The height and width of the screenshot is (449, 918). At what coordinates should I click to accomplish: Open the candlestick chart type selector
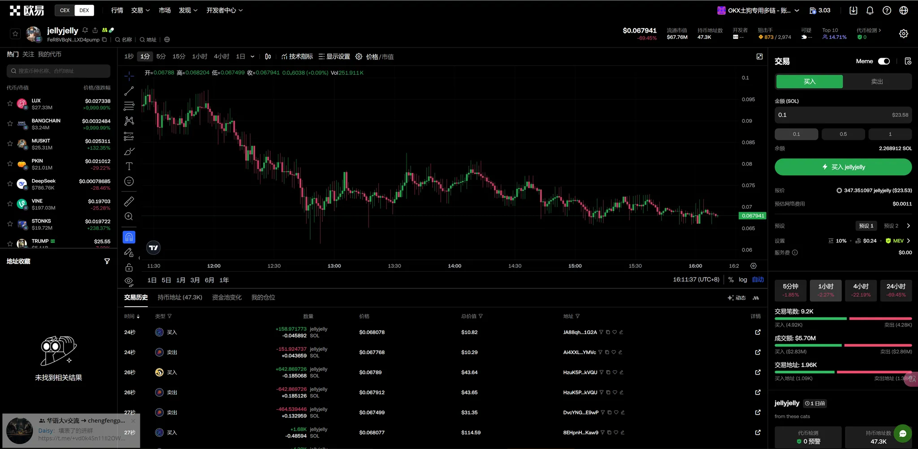[x=268, y=56]
